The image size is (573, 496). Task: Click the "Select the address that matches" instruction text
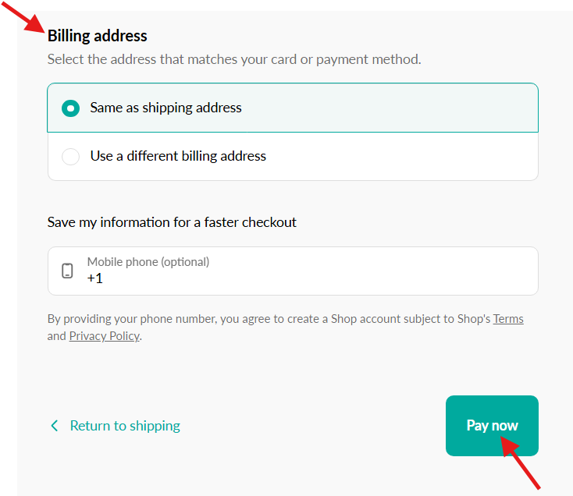[x=234, y=59]
